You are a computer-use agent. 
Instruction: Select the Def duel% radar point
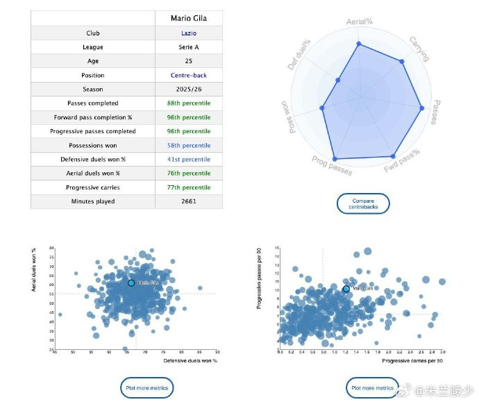(338, 80)
